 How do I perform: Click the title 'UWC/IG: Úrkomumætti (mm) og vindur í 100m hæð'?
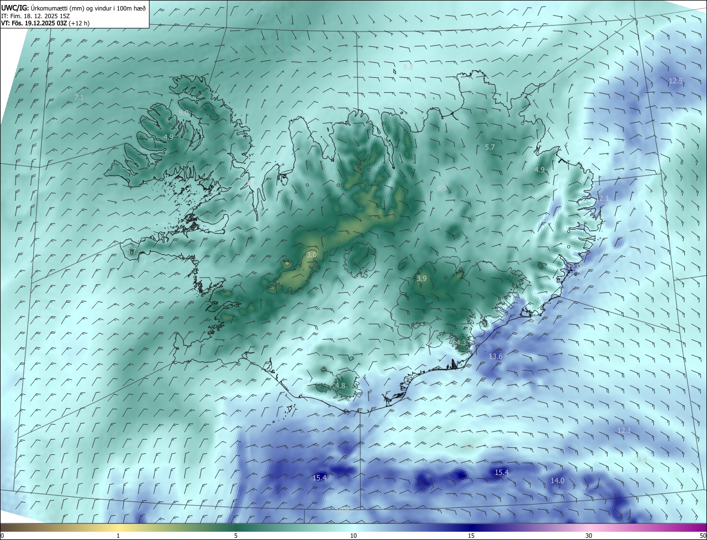(x=73, y=8)
